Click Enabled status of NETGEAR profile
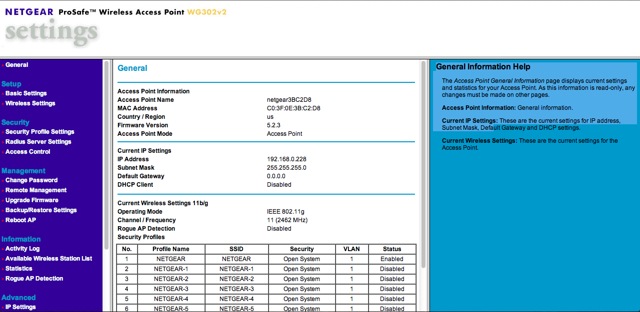This screenshot has height=312, width=640. coord(392,259)
